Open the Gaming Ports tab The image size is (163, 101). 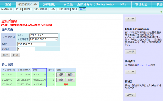(x=96, y=4)
